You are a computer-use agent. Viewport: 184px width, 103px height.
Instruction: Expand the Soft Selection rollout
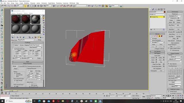click(x=157, y=51)
